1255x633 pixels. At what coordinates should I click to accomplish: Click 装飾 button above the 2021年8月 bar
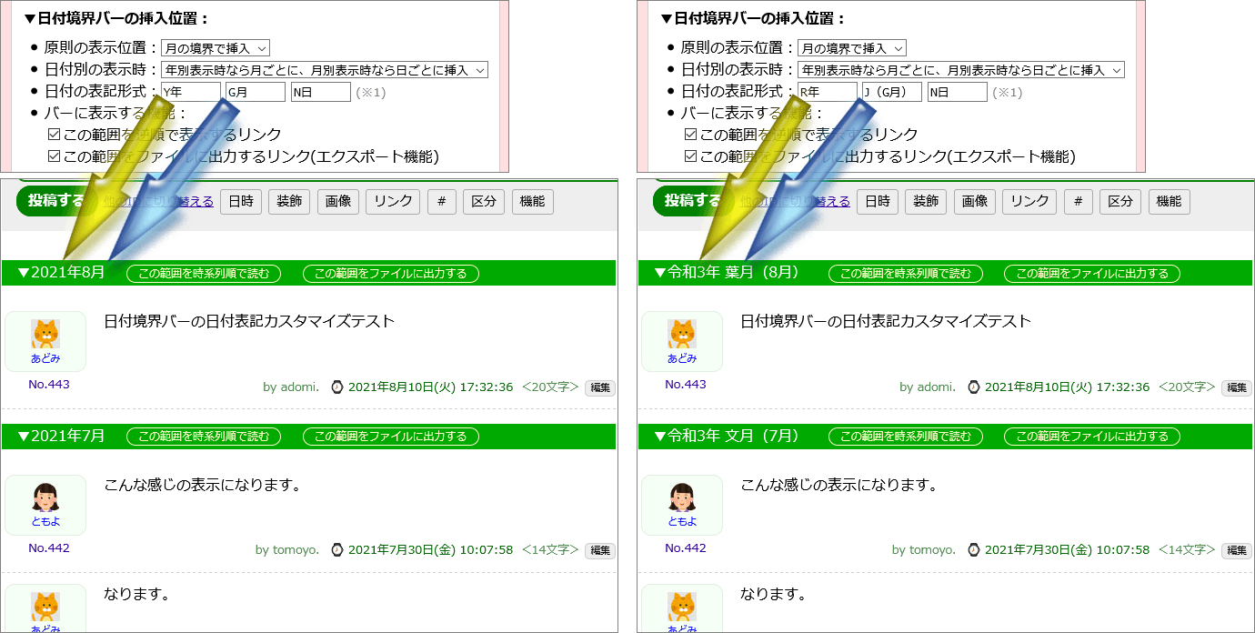pyautogui.click(x=289, y=202)
